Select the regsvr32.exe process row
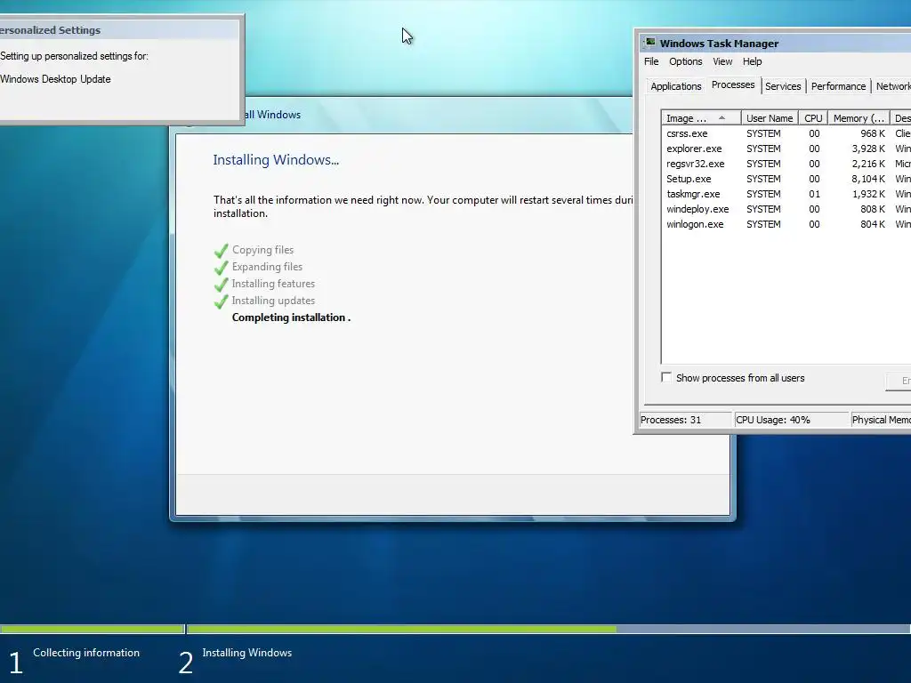 tap(786, 164)
